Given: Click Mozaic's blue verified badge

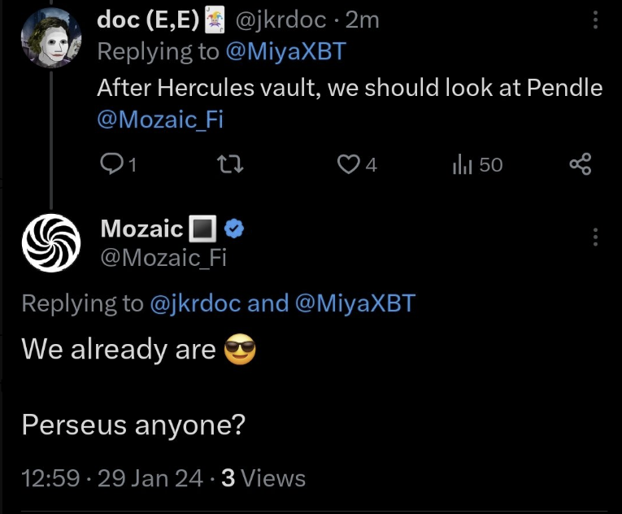Looking at the screenshot, I should [x=235, y=230].
